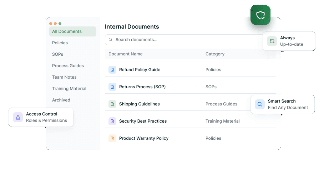This screenshot has height=173, width=324.
Task: Open the Product Warranty Policy document
Action: tap(144, 138)
